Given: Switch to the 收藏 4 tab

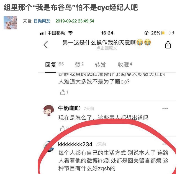Looking at the screenshot, I should click(125, 65).
